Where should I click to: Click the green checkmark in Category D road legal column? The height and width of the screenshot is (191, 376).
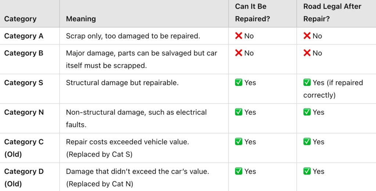click(307, 171)
